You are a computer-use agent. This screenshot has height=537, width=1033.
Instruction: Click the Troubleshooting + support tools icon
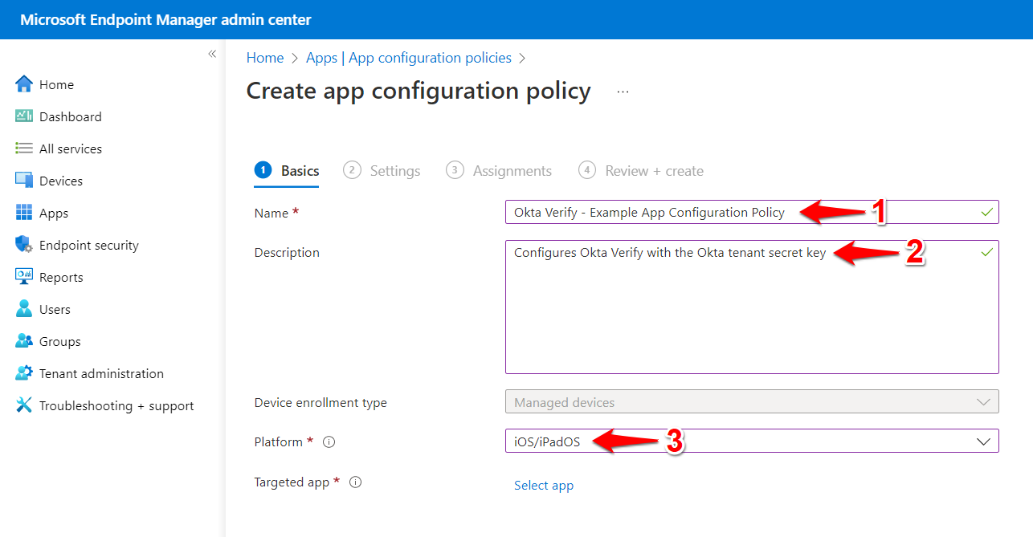pos(24,405)
